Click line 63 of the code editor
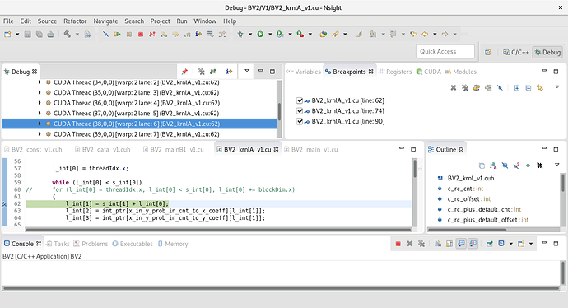This screenshot has width=568, height=308. [x=218, y=211]
